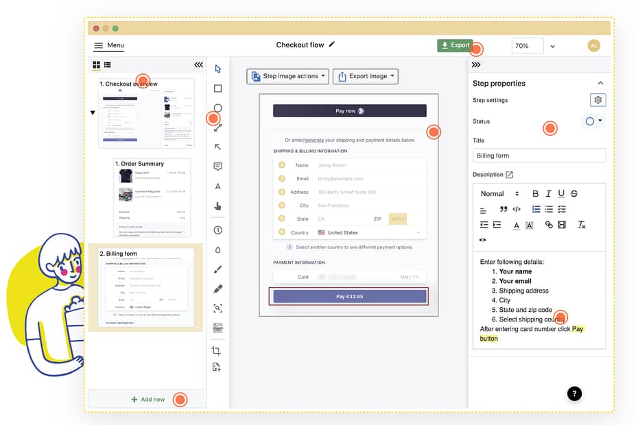Open the hamburger Menu
638x425 pixels.
tap(109, 45)
